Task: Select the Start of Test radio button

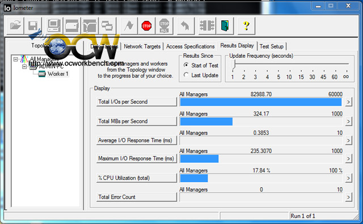Action: tap(186, 65)
